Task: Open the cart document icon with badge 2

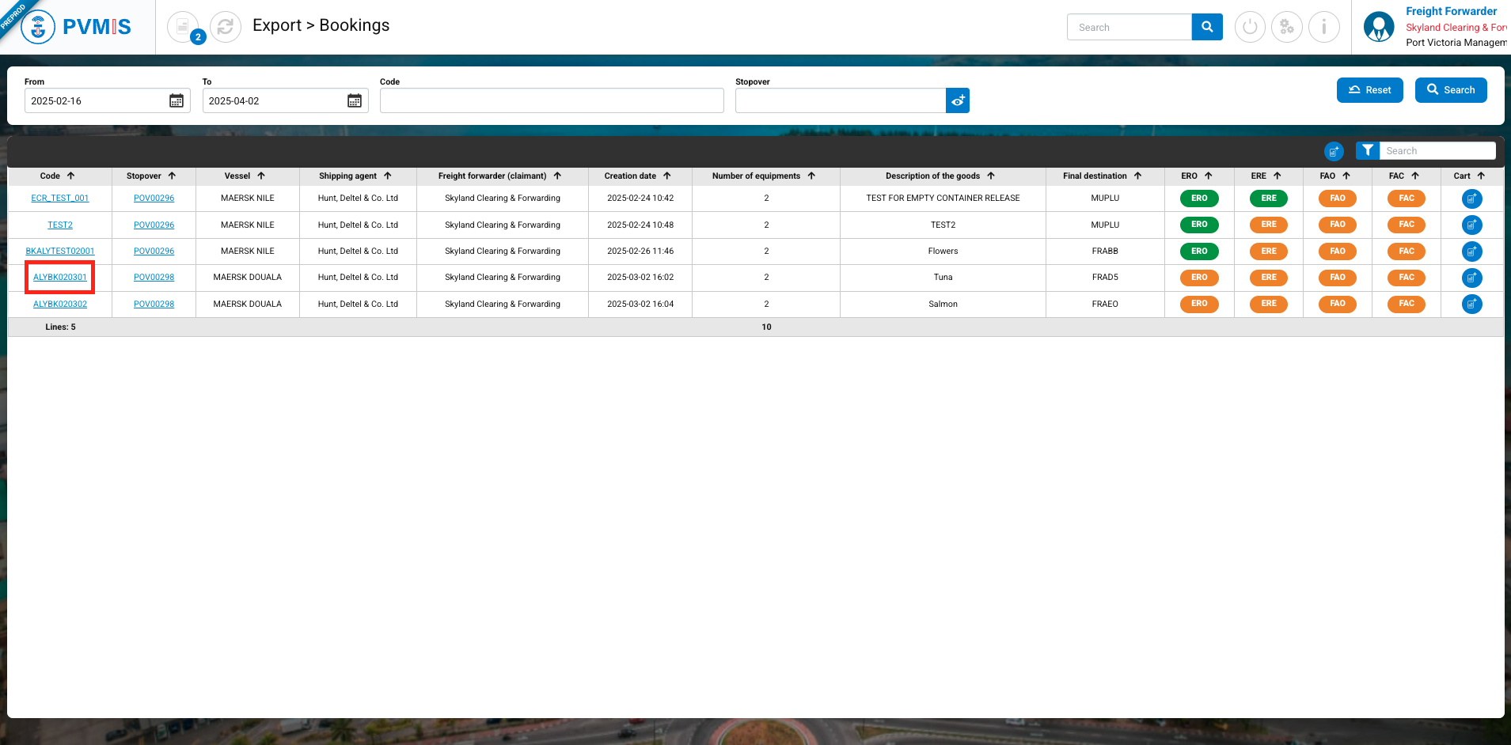Action: coord(184,27)
